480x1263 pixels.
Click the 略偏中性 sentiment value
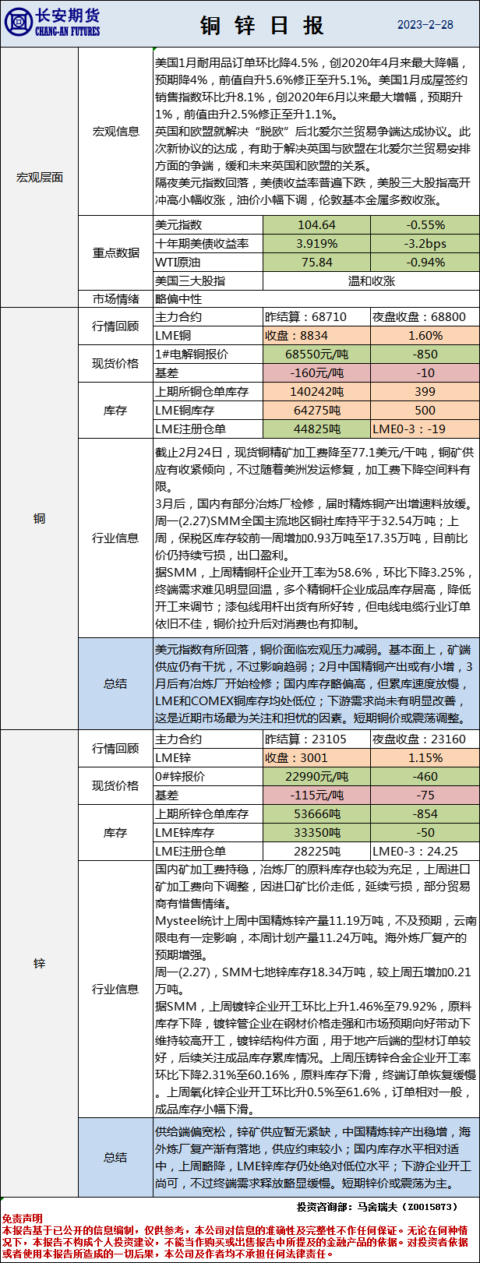pos(178,298)
